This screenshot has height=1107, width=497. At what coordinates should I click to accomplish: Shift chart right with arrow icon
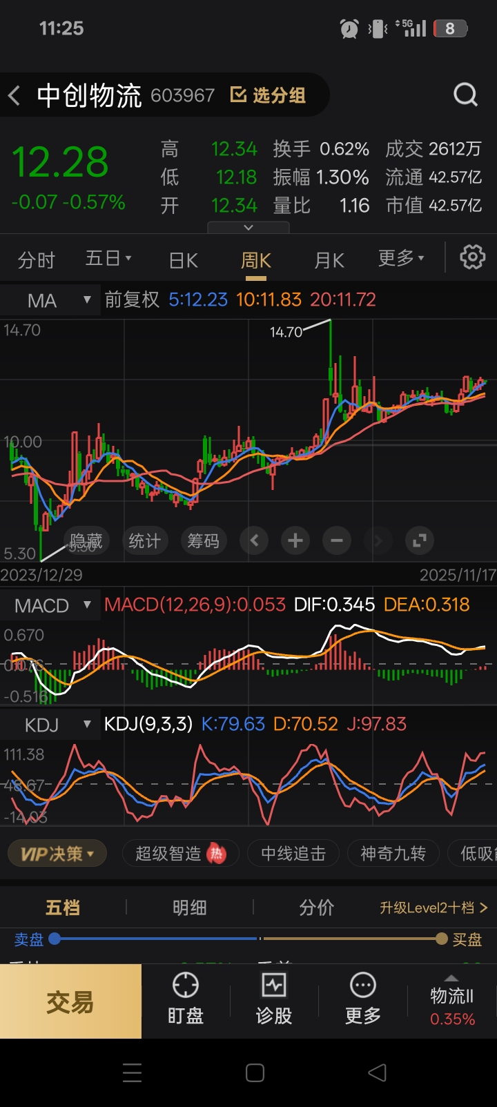(378, 540)
